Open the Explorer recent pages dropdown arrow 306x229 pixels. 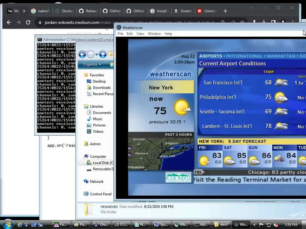97,55
